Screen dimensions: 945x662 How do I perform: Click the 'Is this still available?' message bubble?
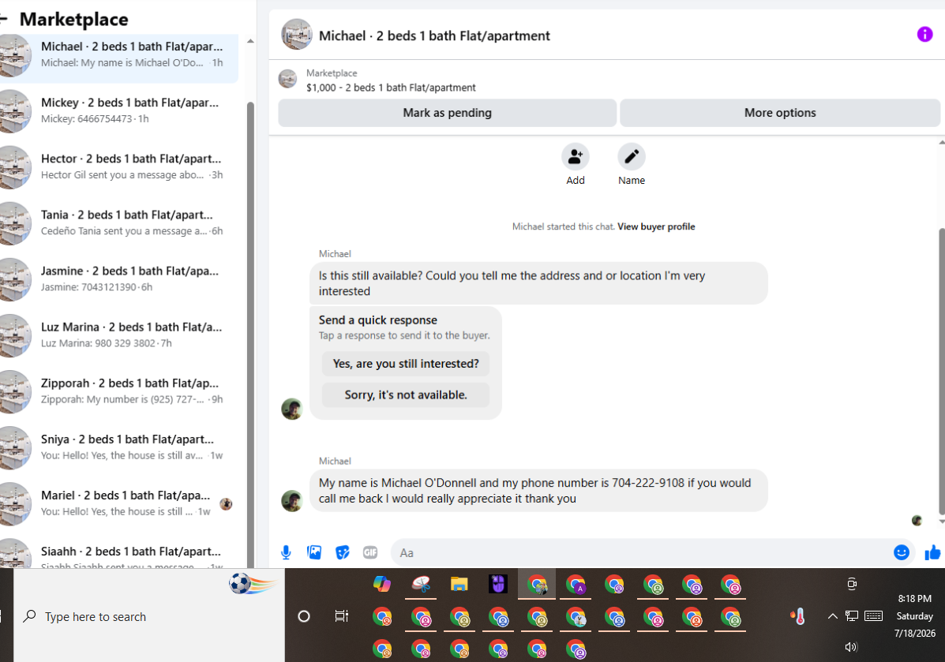pos(538,283)
